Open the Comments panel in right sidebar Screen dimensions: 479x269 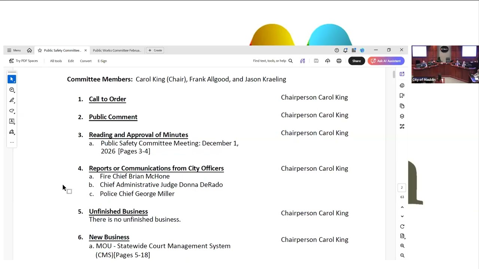click(402, 85)
